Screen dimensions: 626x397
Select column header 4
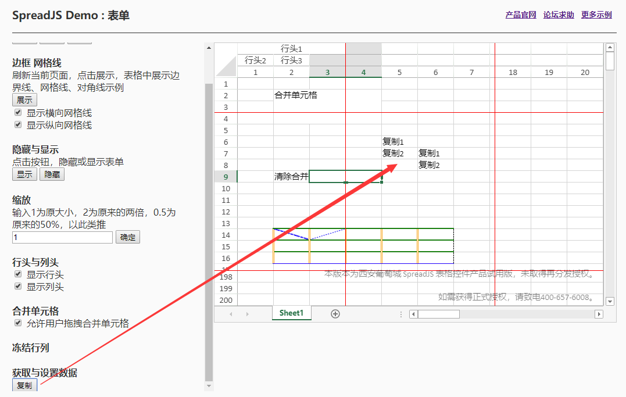coord(363,72)
